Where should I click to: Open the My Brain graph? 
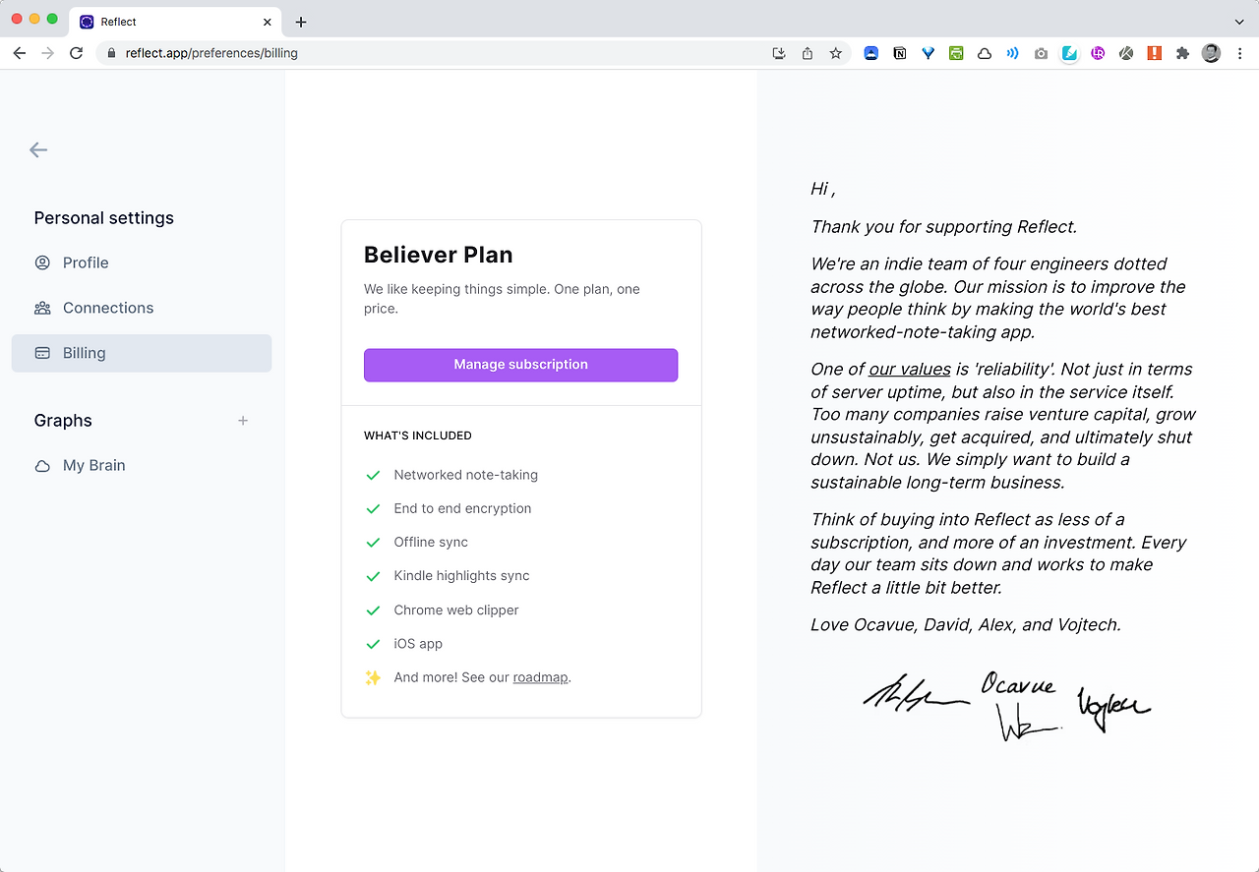click(142, 465)
